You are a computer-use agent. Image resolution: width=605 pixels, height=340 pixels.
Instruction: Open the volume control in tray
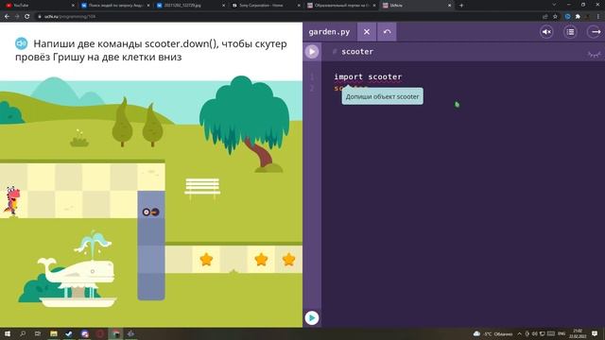click(535, 333)
